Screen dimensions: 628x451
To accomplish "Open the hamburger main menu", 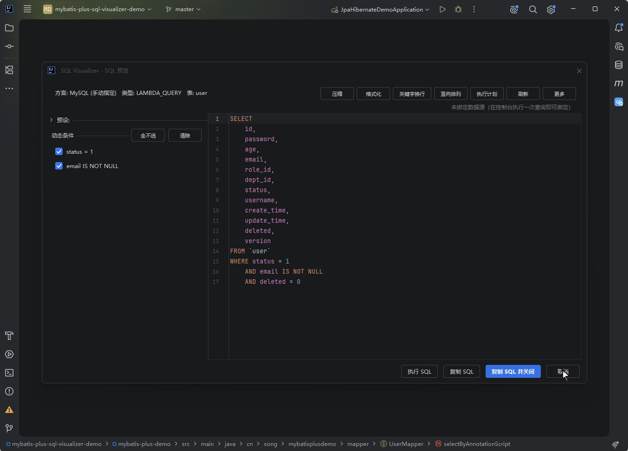I will 27,9.
